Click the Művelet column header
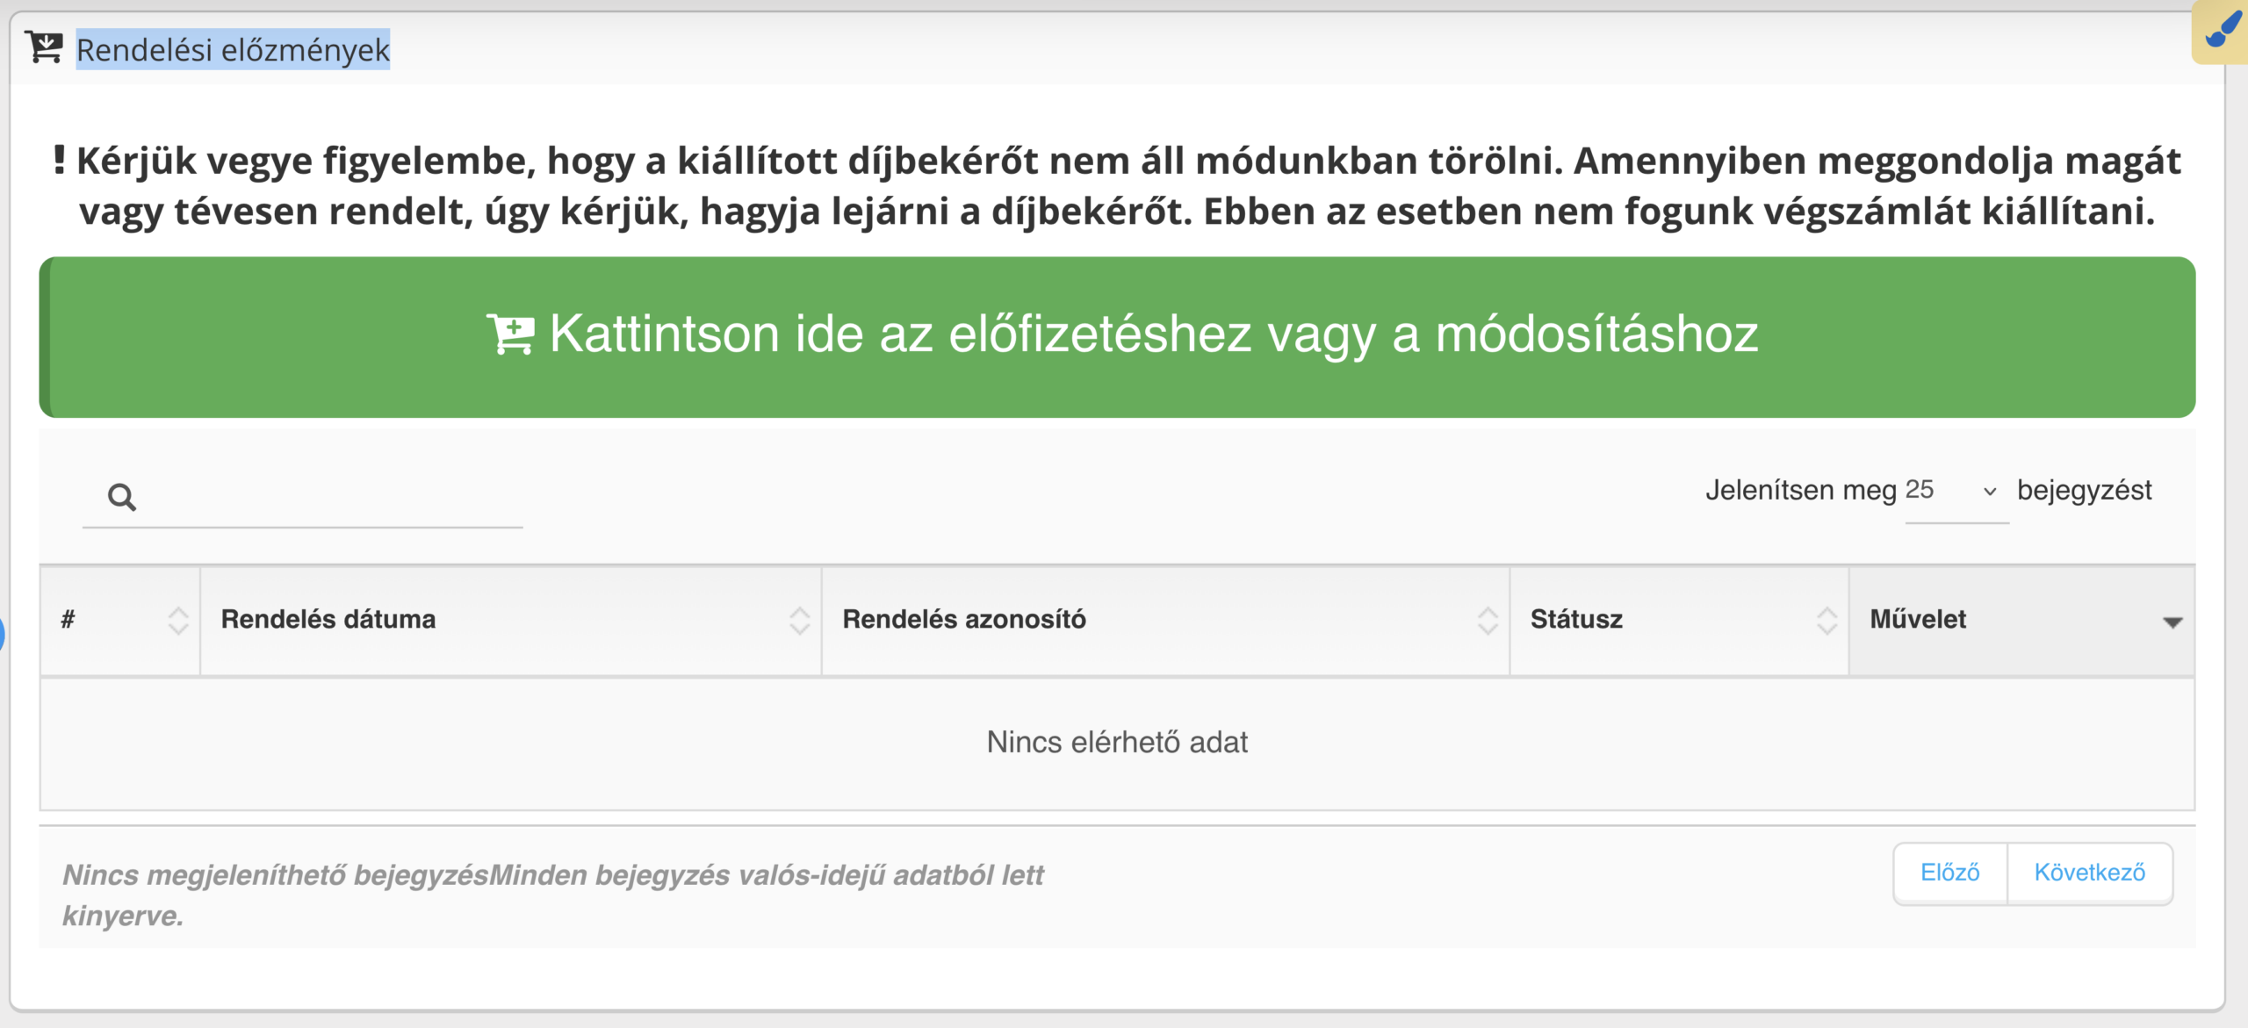This screenshot has height=1028, width=2248. pos(1919,620)
